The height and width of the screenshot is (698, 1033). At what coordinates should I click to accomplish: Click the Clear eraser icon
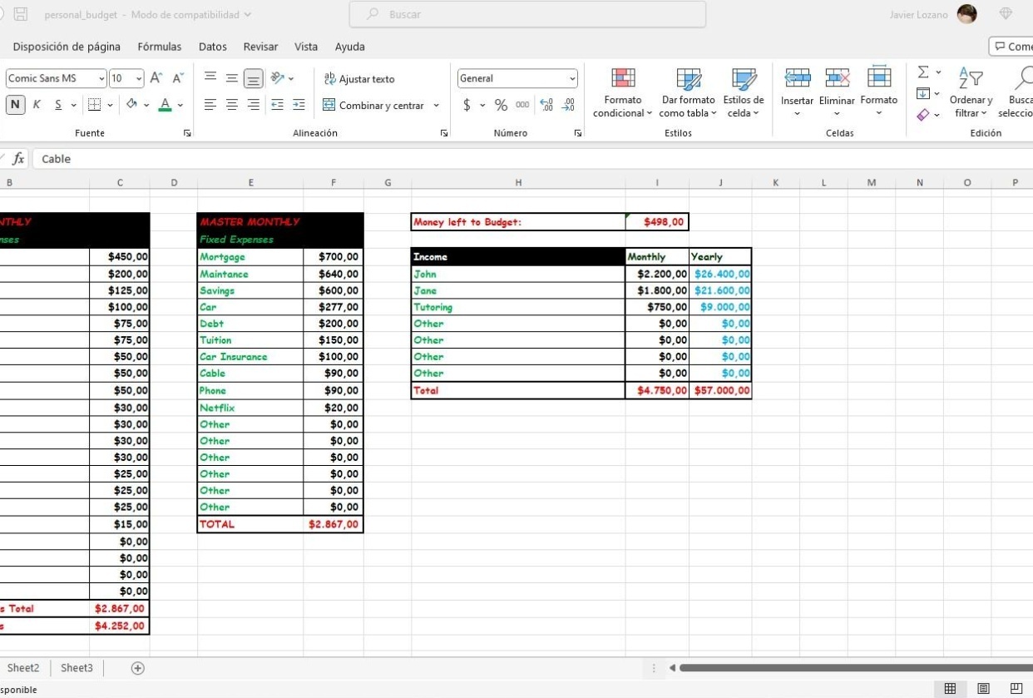point(923,114)
